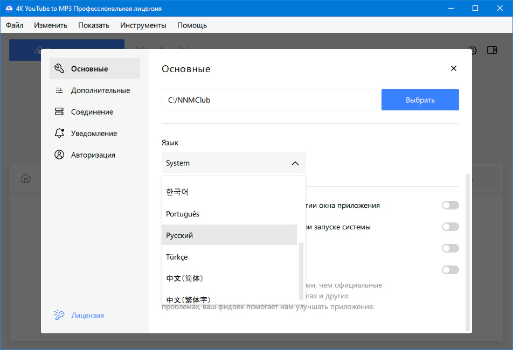Image resolution: width=513 pixels, height=350 pixels.
Task: Click the user icon for Авторизация
Action: [x=59, y=155]
